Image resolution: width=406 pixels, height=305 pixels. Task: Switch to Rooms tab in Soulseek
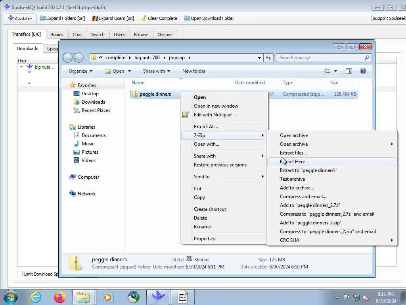coord(57,35)
